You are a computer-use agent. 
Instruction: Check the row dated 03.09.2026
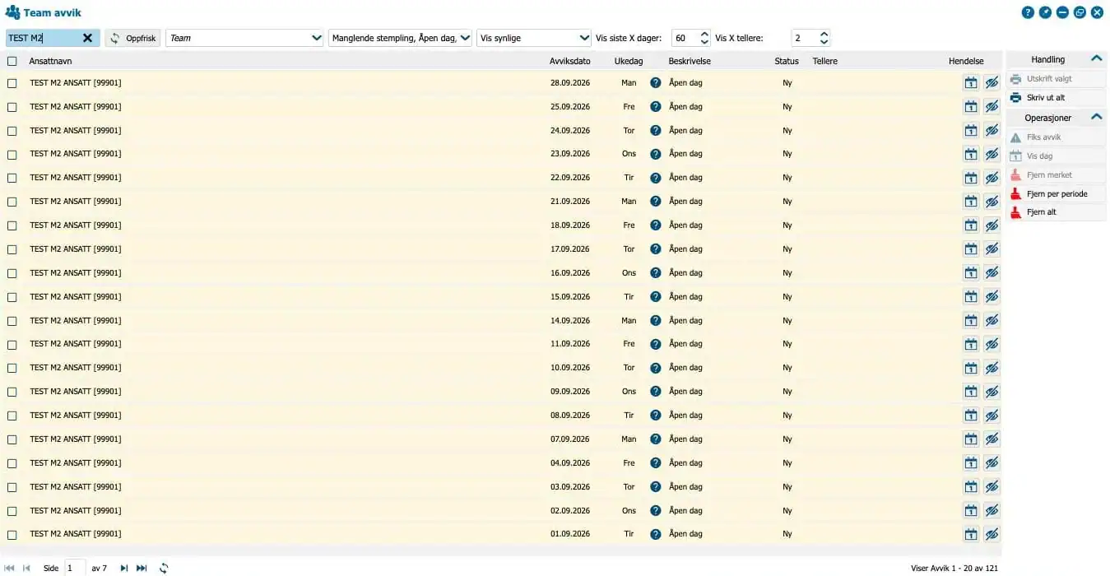click(x=12, y=487)
